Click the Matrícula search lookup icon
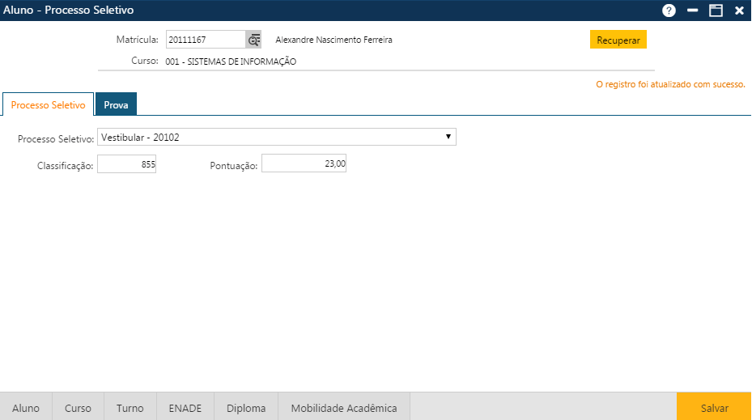The height and width of the screenshot is (420, 752). (253, 40)
